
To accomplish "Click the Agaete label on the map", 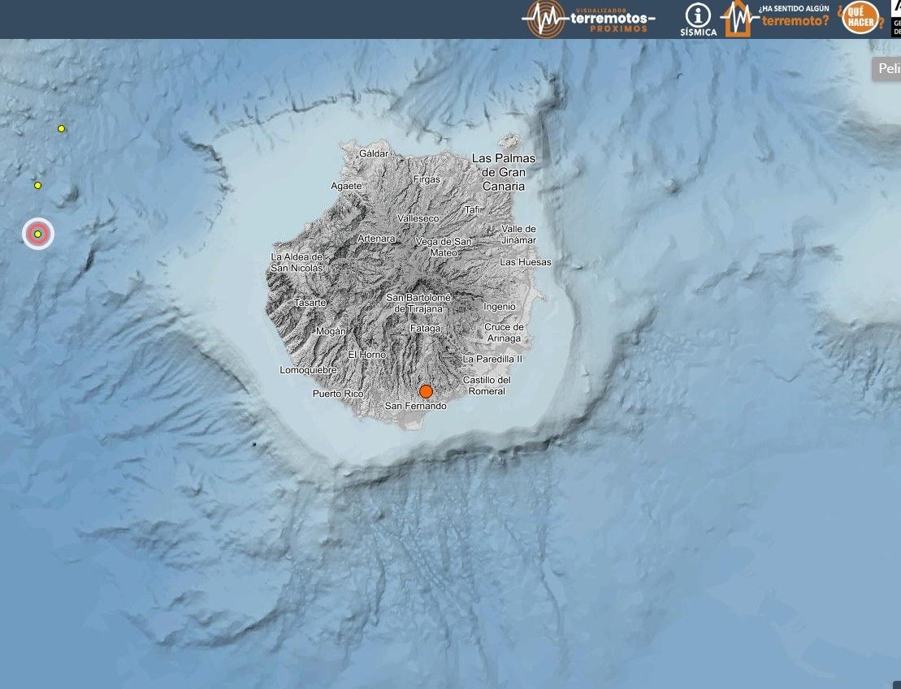I will pos(347,185).
